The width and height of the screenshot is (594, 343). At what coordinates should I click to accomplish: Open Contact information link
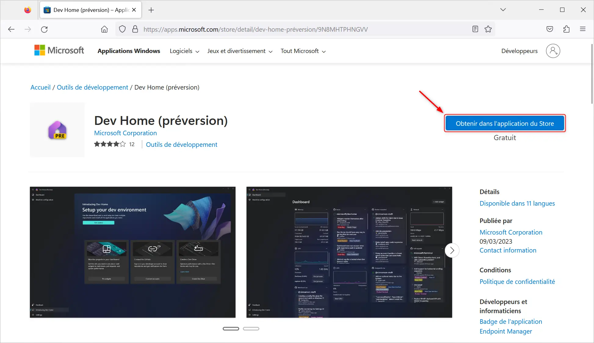[508, 250]
